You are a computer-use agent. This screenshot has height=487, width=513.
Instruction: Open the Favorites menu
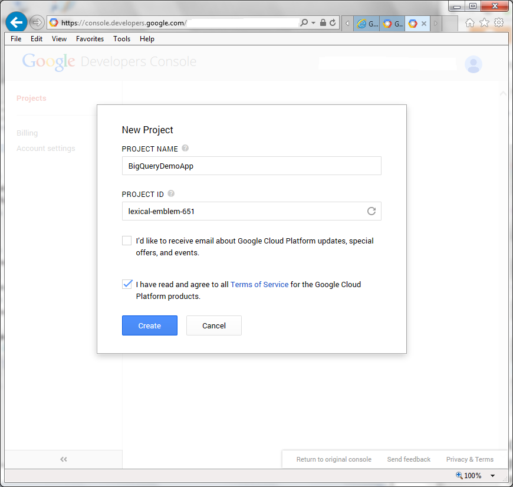pyautogui.click(x=90, y=39)
